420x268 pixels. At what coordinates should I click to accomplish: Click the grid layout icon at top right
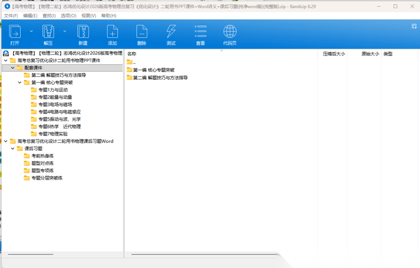pyautogui.click(x=414, y=26)
